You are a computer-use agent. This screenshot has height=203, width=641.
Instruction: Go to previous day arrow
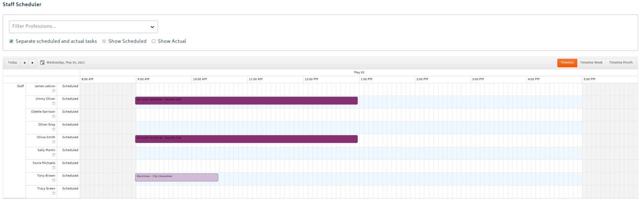pos(24,63)
